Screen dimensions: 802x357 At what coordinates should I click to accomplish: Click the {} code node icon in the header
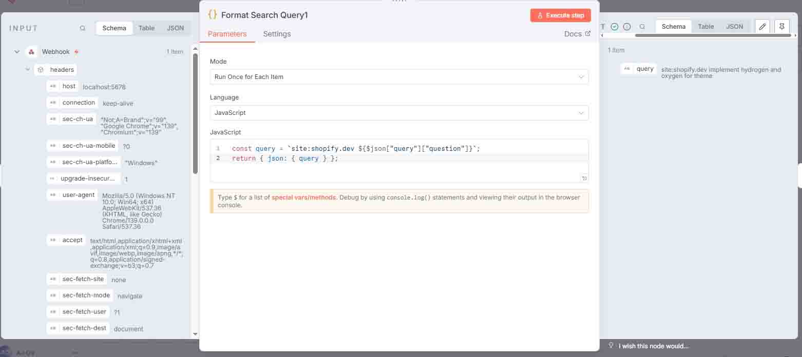click(212, 15)
